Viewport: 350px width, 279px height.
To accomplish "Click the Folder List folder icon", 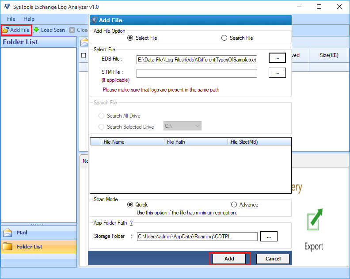I will coord(8,246).
